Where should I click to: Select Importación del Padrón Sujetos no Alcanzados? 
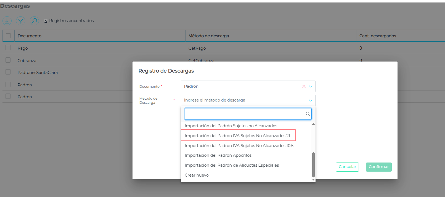(231, 126)
